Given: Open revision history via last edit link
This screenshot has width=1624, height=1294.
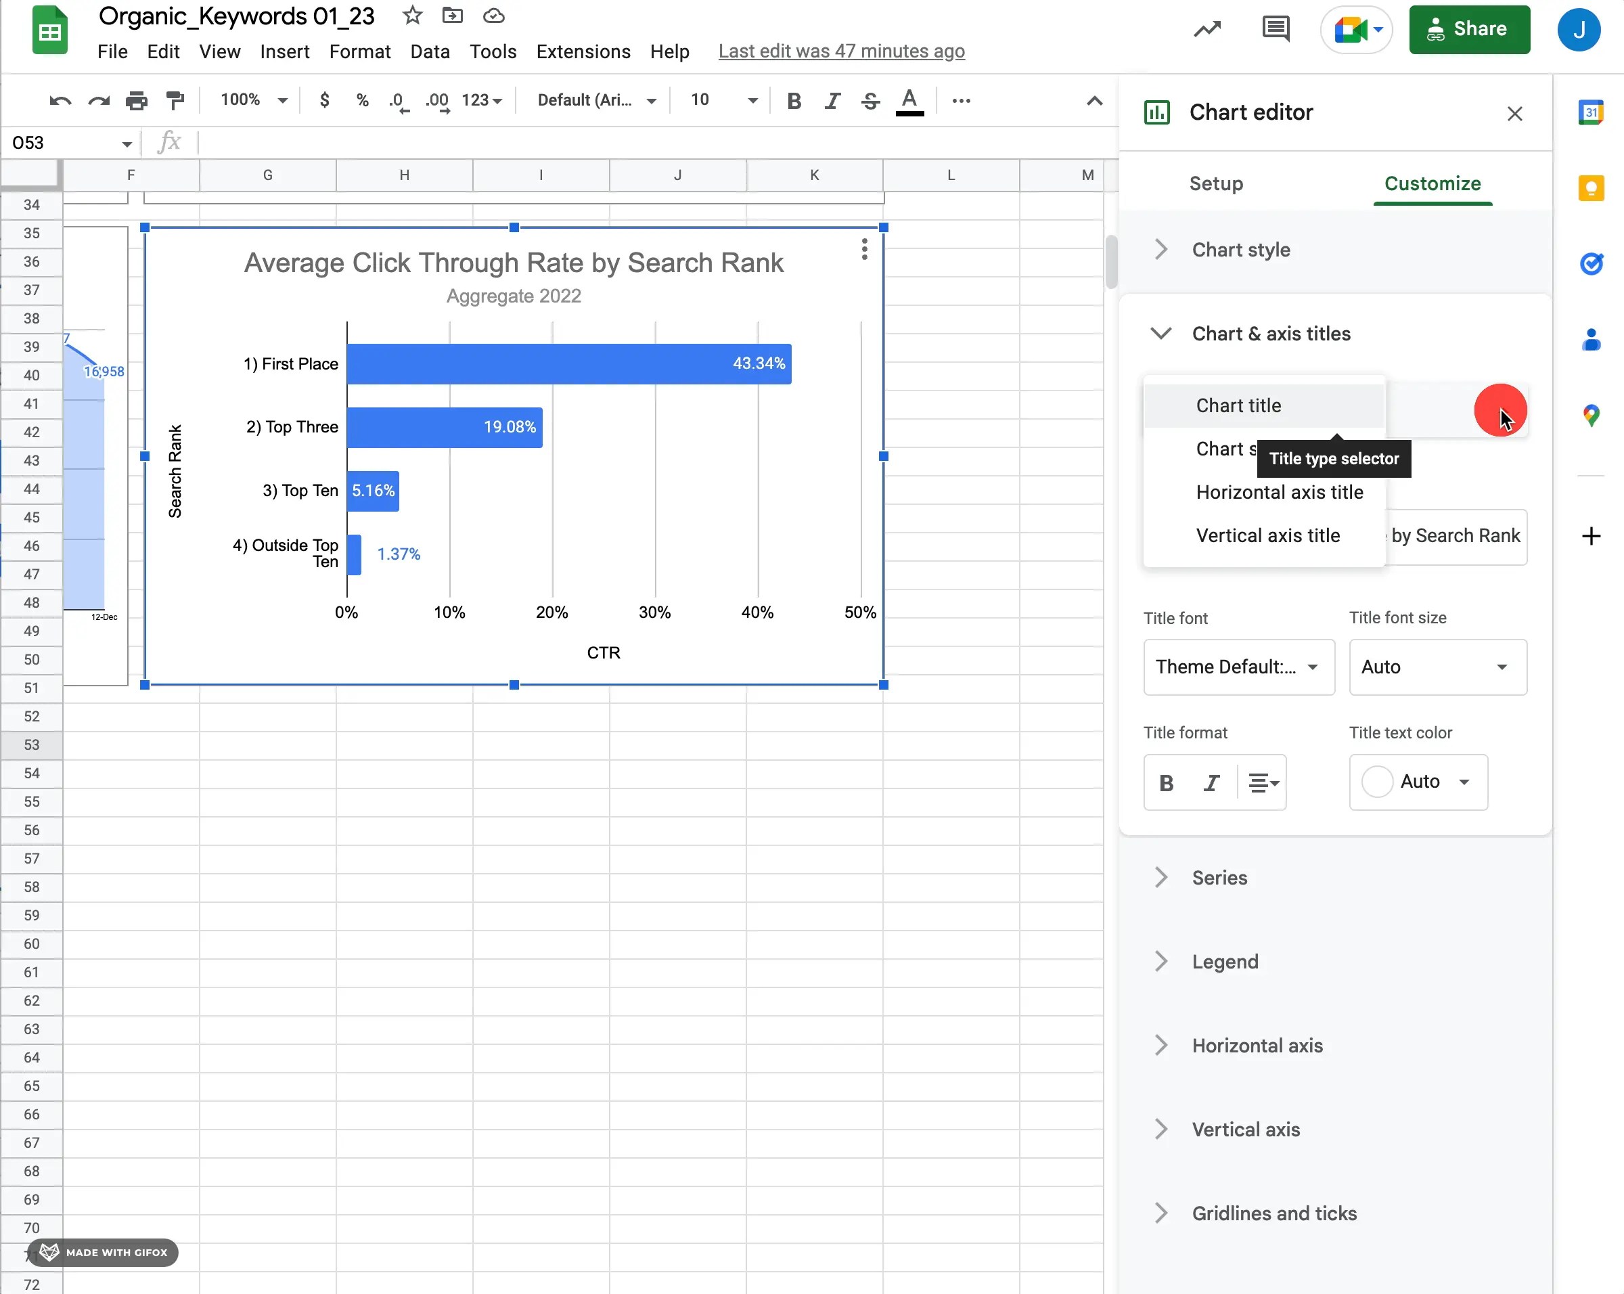Looking at the screenshot, I should [x=841, y=51].
